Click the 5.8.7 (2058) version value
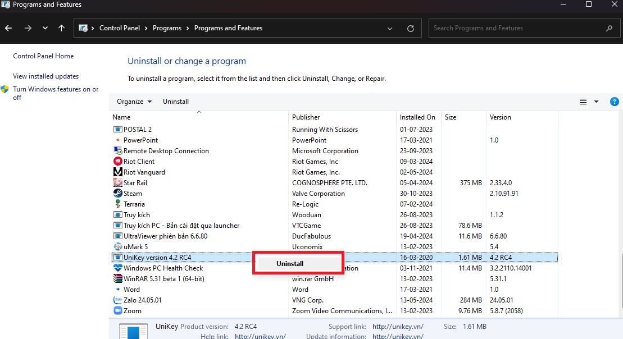The width and height of the screenshot is (623, 339). tap(506, 311)
